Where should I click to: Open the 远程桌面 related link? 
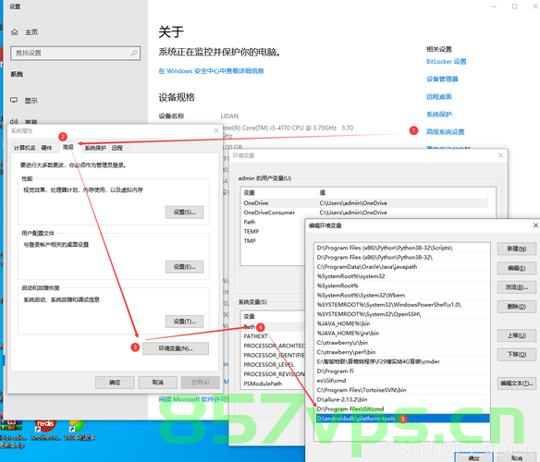[x=438, y=97]
